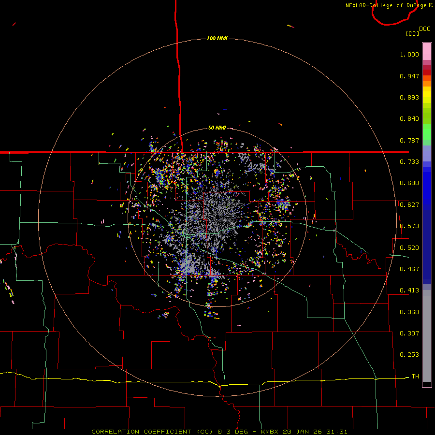Image resolution: width=435 pixels, height=435 pixels.
Task: Select the 0.680 legend value
Action: point(409,183)
